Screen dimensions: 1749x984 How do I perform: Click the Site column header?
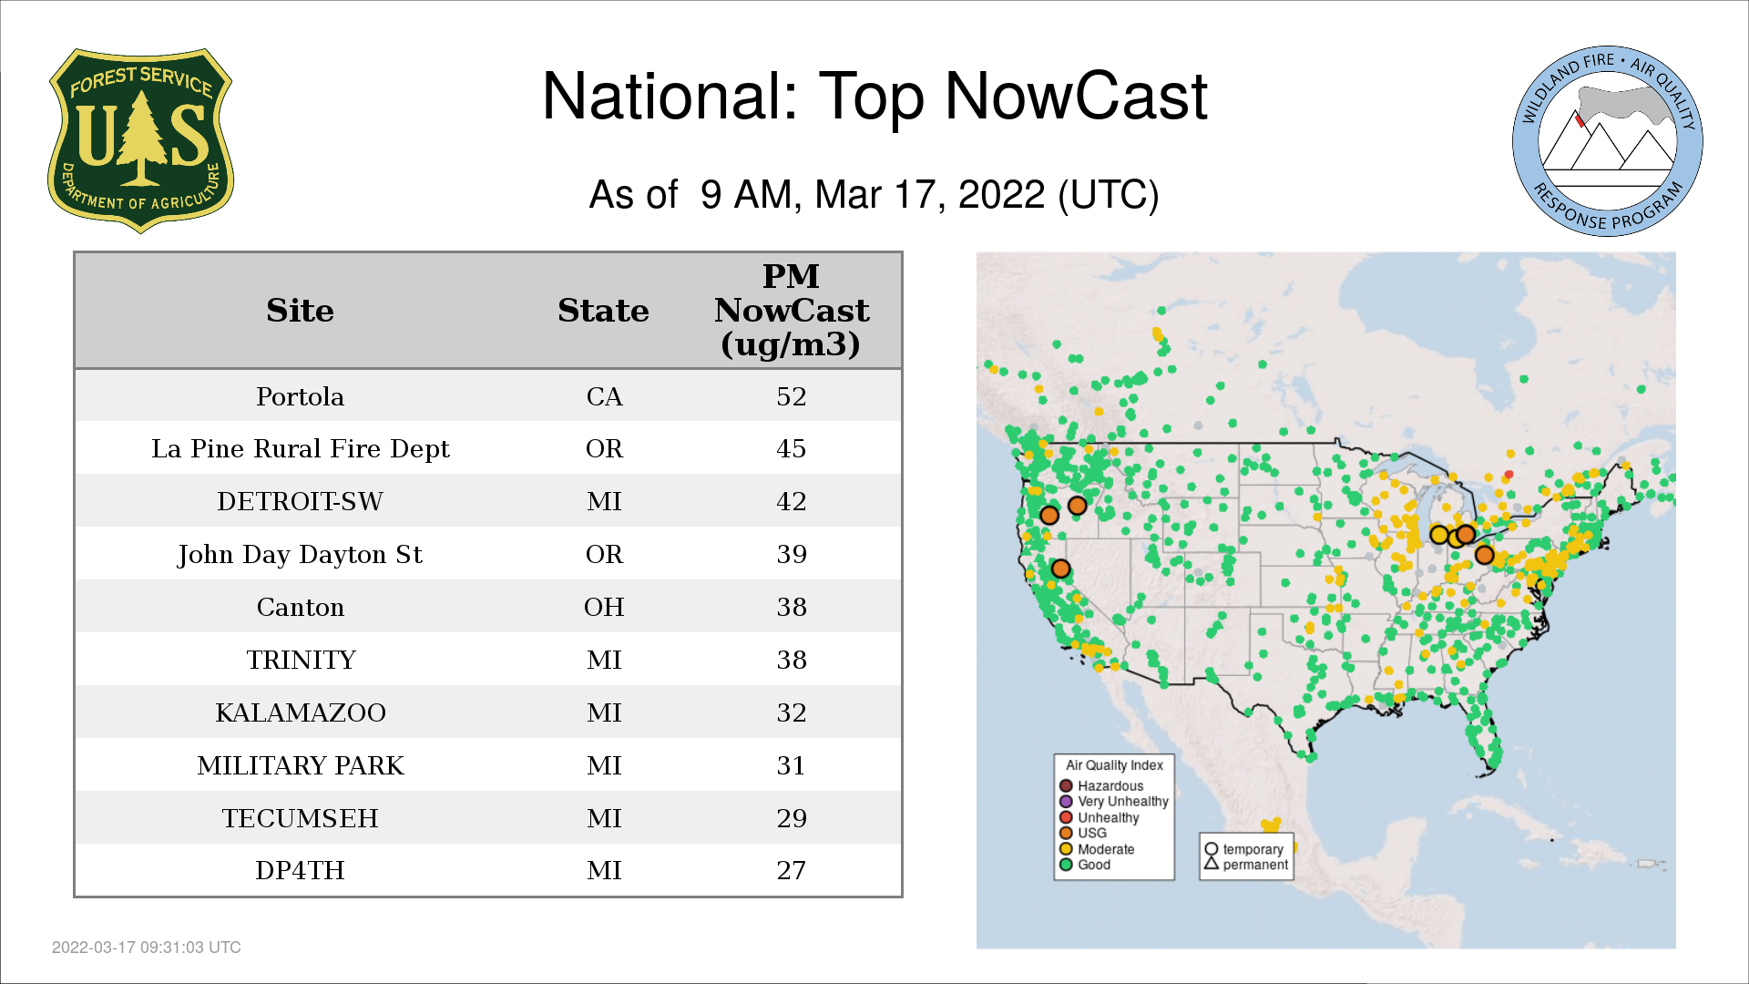(x=300, y=311)
